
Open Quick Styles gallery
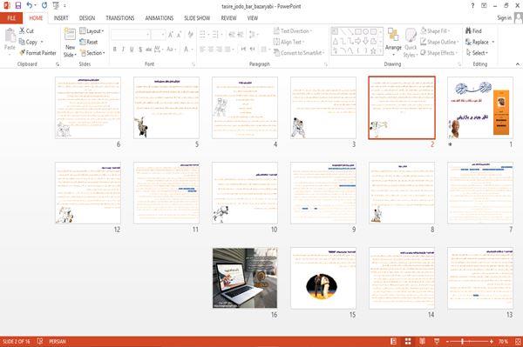(x=411, y=35)
